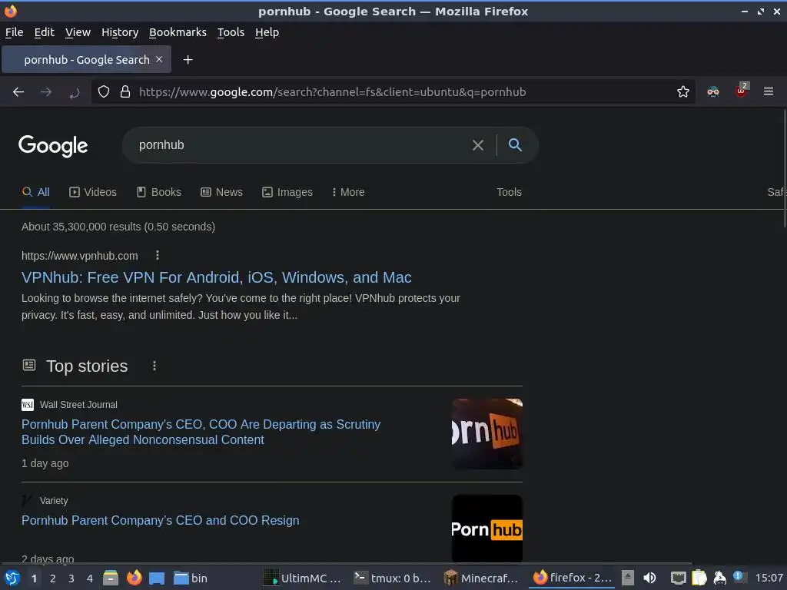Open the goggles extension icon in toolbar
Screen dimensions: 787x590
712,92
